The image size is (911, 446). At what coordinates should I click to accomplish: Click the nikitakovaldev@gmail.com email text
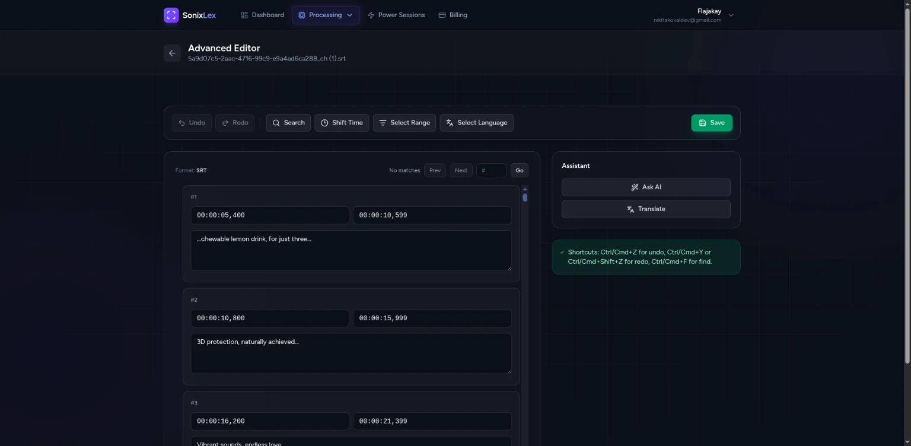(687, 20)
